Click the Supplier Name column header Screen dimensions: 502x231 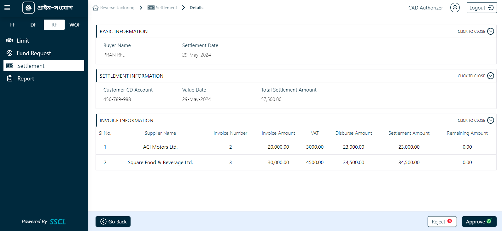[160, 133]
